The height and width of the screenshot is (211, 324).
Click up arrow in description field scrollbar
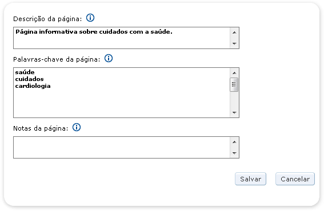click(x=234, y=33)
